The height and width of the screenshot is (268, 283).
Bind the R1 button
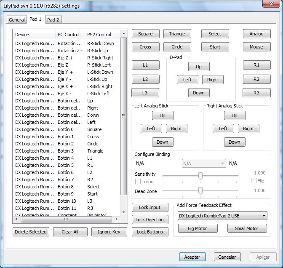coord(256,65)
